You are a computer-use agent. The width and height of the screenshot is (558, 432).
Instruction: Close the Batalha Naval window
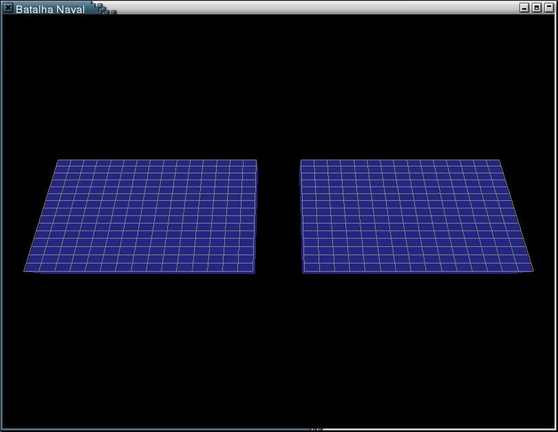(8, 8)
